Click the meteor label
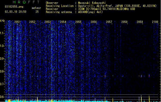The image size is (161, 102). coord(36,8)
